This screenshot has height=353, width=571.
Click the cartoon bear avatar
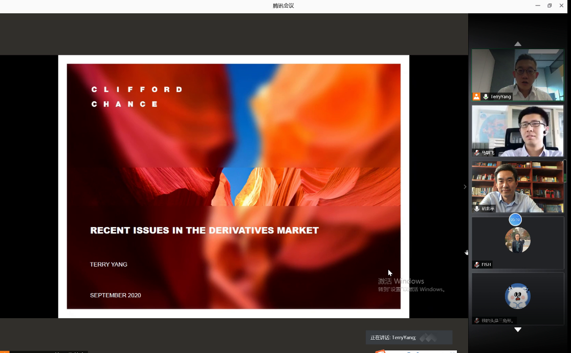click(517, 296)
